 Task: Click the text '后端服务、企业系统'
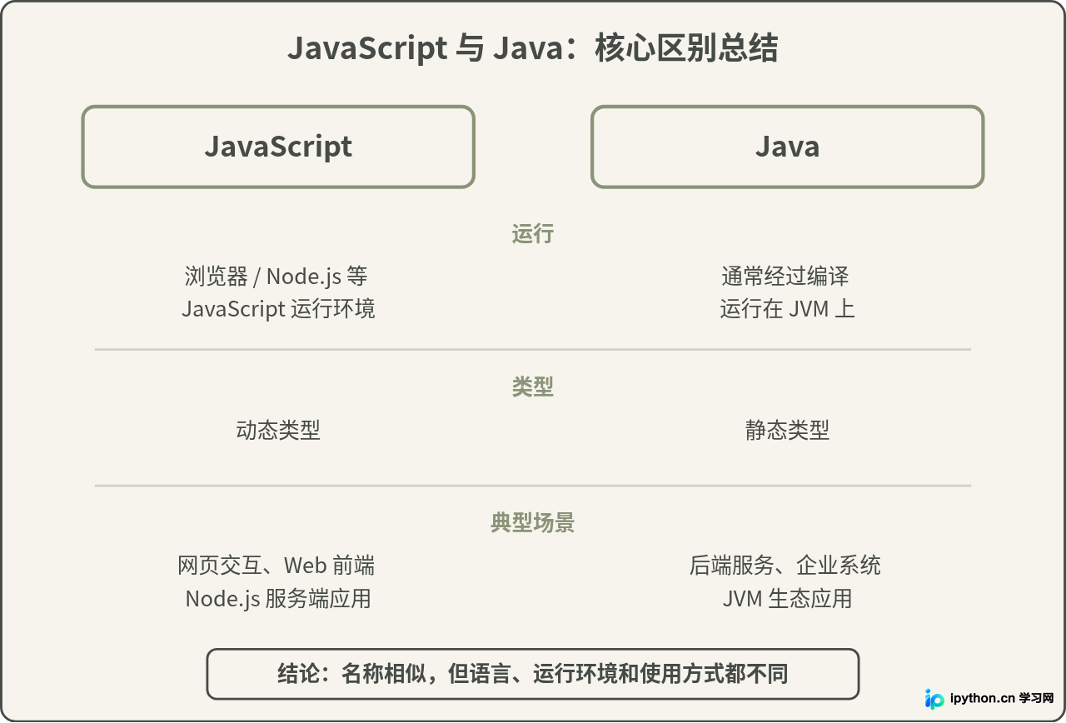(x=785, y=566)
